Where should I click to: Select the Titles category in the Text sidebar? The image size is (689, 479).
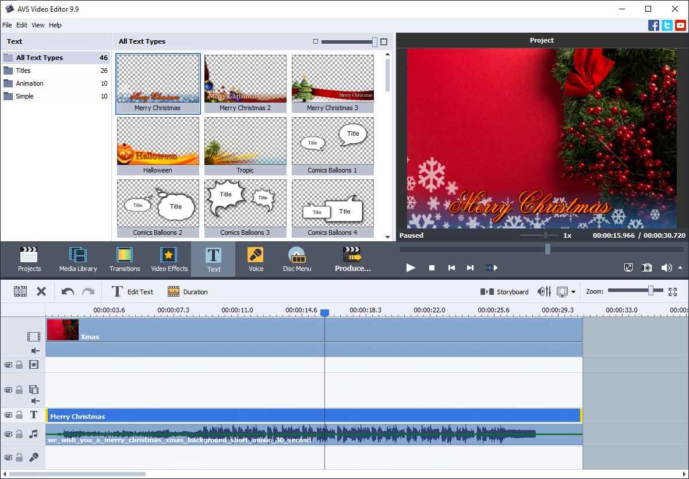coord(23,70)
